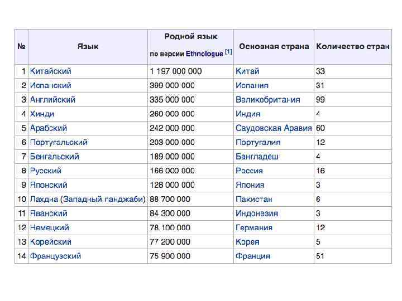The image size is (402, 301).
Task: Click footnote reference [1]
Action: tap(228, 52)
